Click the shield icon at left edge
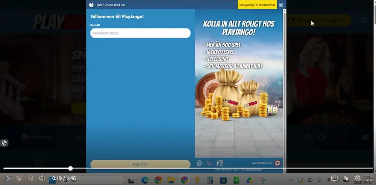Image resolution: width=376 pixels, height=185 pixels. [4, 143]
